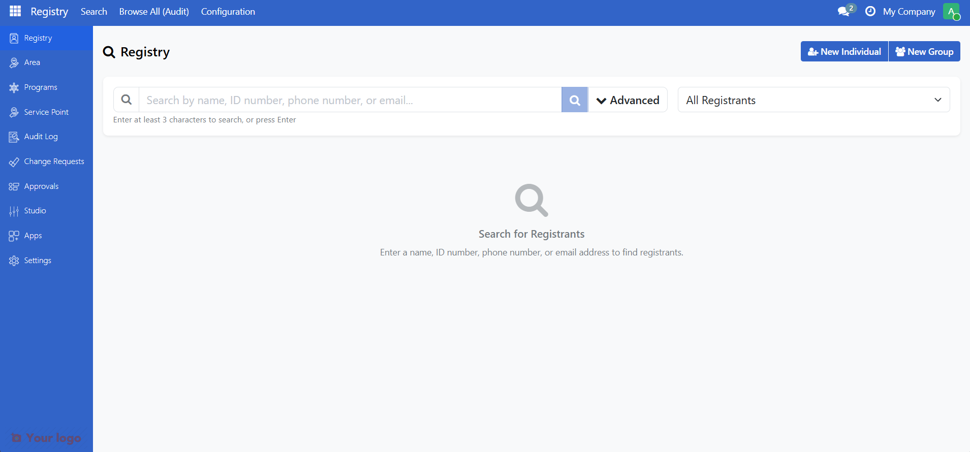Image resolution: width=970 pixels, height=452 pixels.
Task: Create a New Group registrant
Action: point(924,51)
